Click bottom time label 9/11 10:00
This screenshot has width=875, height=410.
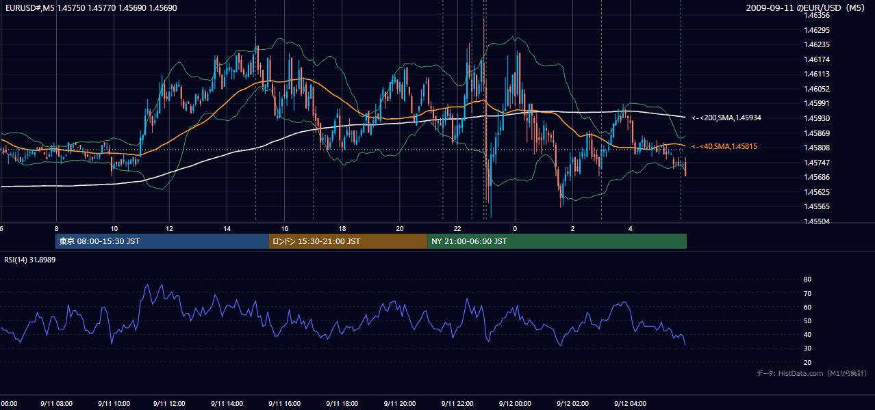pos(114,404)
